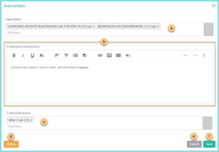Image resolution: width=219 pixels, height=152 pixels.
Task: Expand the Control Measures dropdown arrow
Action: [x=208, y=123]
